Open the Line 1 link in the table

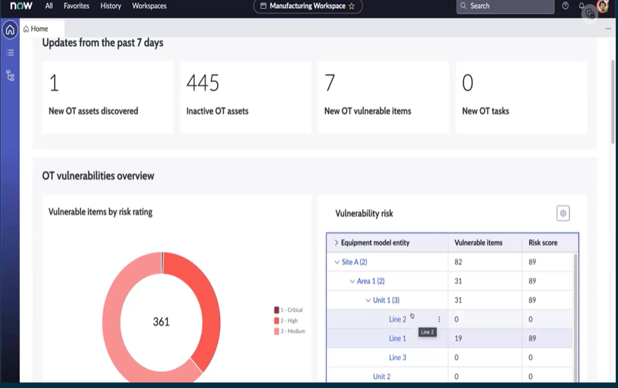[x=398, y=338]
